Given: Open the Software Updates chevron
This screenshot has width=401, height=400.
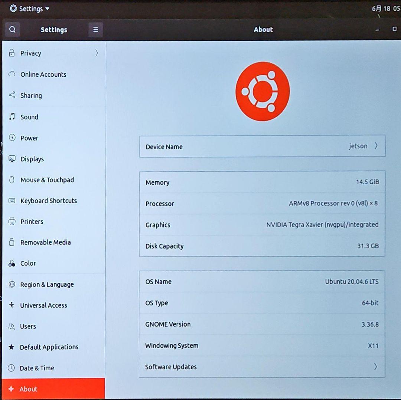Looking at the screenshot, I should point(375,367).
